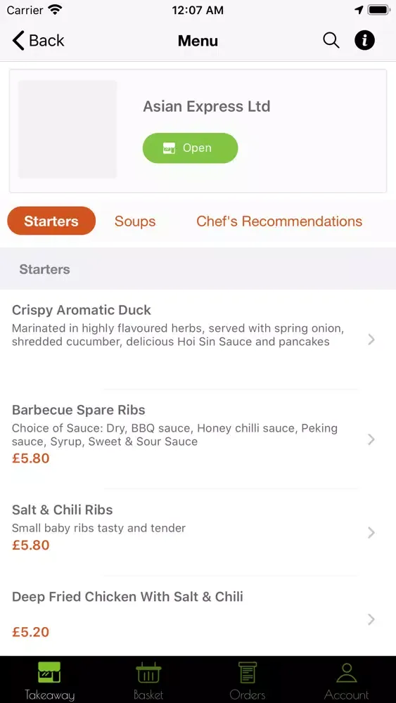The height and width of the screenshot is (703, 396).
Task: Select the Starters category pill
Action: tap(51, 221)
